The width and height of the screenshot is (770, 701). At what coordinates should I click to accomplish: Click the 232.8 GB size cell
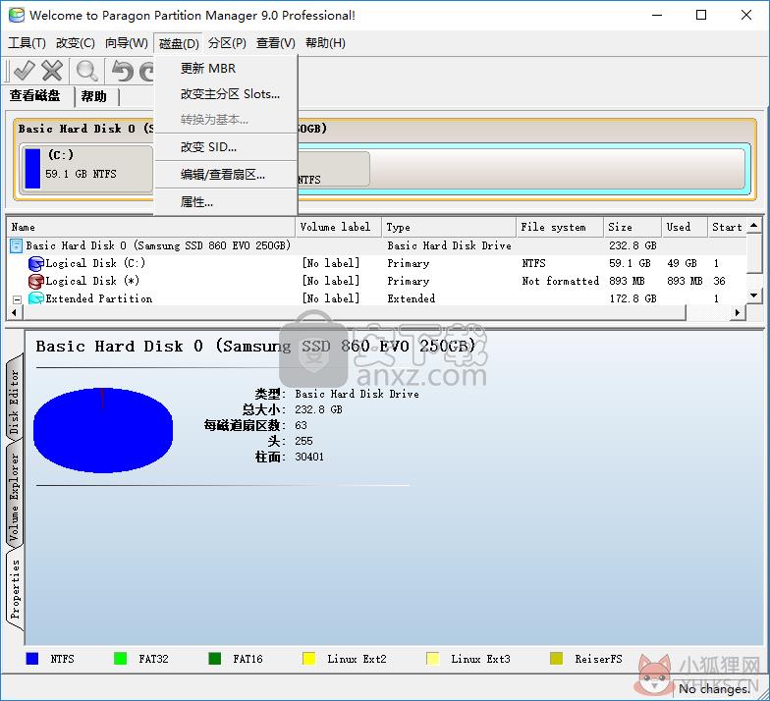632,245
